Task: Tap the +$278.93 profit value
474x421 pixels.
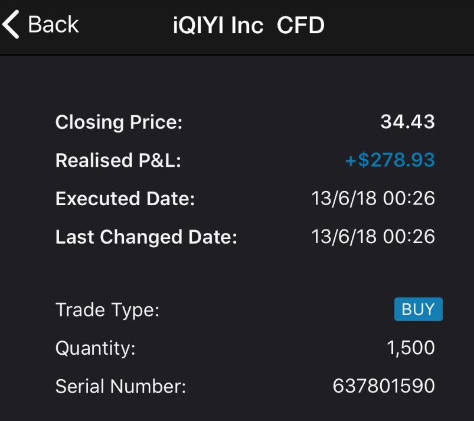Action: click(x=390, y=160)
